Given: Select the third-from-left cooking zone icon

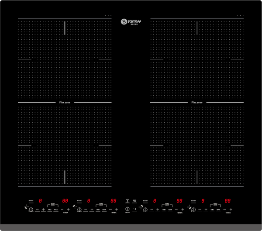Looking at the screenshot, I should 145,210.
